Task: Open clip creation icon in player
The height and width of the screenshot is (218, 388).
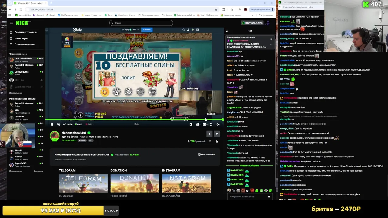Action: [x=198, y=124]
